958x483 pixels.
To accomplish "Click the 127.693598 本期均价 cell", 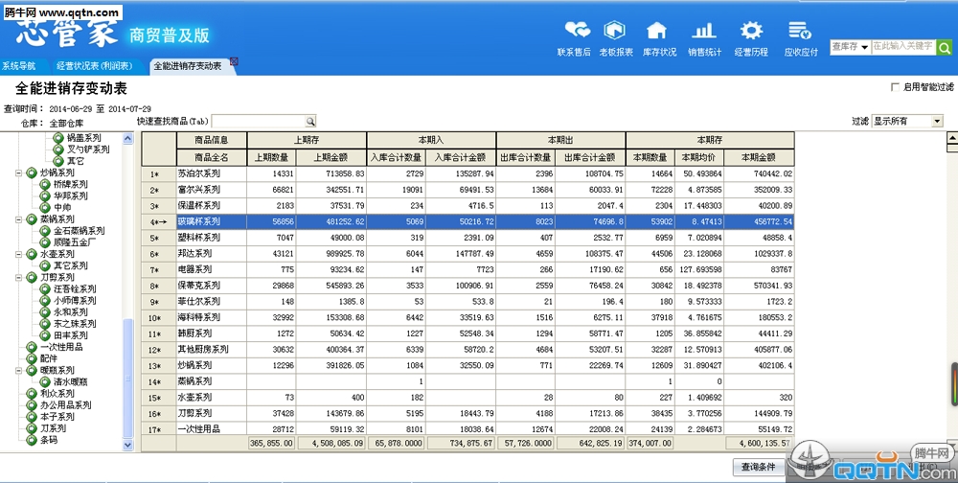I will point(699,269).
